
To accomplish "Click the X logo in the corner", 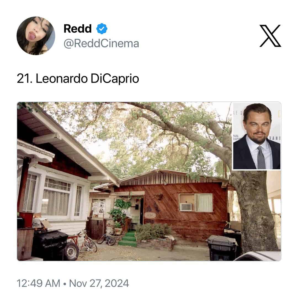I will click(x=270, y=36).
